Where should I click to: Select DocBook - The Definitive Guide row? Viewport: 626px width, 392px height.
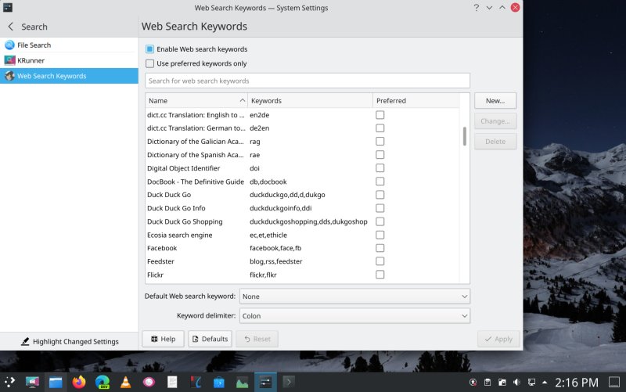tap(302, 182)
